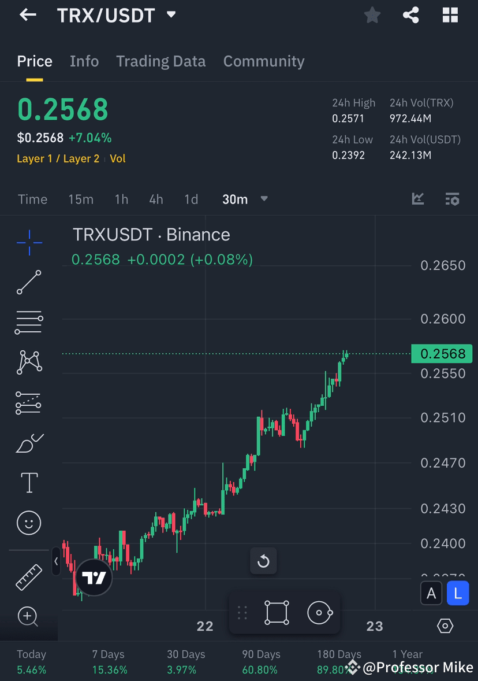Select the brush drawing tool
The width and height of the screenshot is (478, 681).
[29, 443]
